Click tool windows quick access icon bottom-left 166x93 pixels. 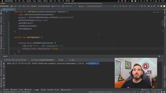pyautogui.click(x=1, y=92)
